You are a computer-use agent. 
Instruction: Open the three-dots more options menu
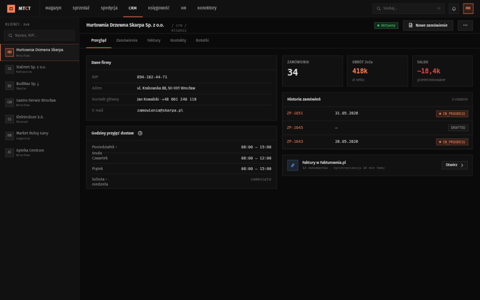tap(465, 25)
